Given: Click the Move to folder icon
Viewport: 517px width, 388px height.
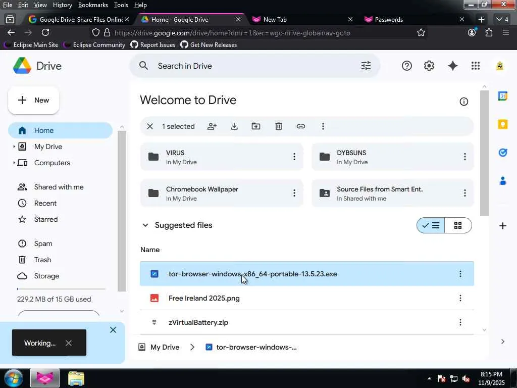Looking at the screenshot, I should pos(256,126).
